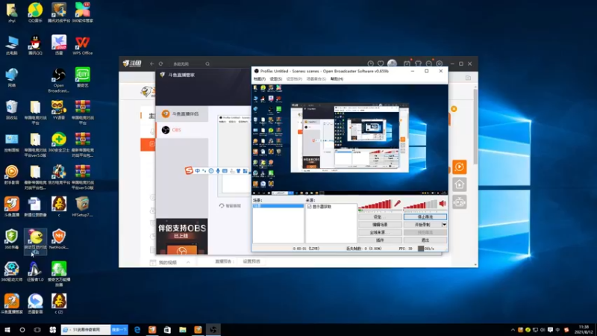This screenshot has width=597, height=336.
Task: Click the OBS Settings button
Action: coord(380,217)
